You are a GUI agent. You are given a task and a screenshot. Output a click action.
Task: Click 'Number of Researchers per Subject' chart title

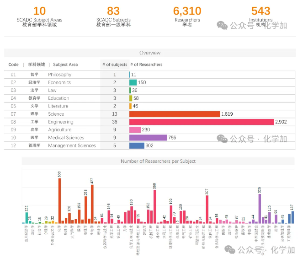[x=158, y=161]
